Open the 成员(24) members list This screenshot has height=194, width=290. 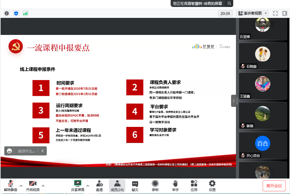click(x=117, y=185)
